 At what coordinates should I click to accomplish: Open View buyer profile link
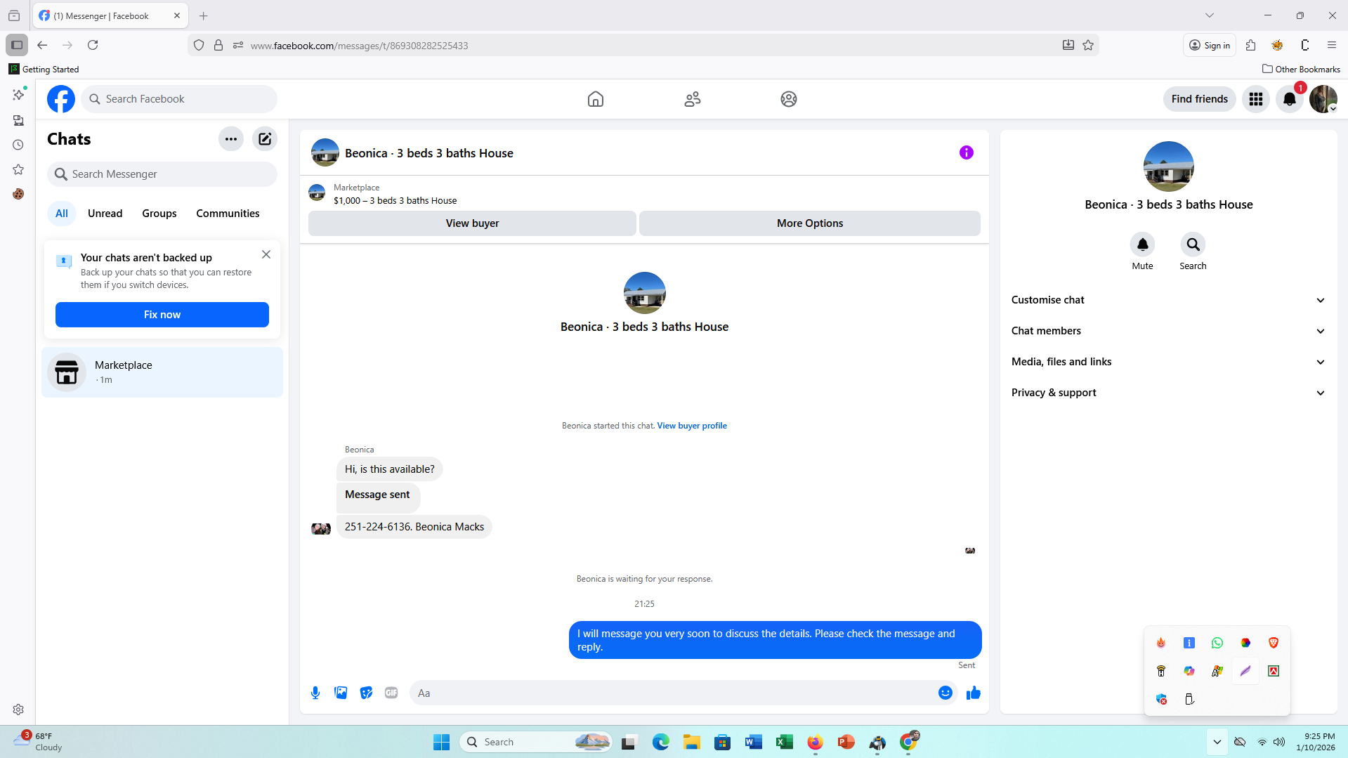pyautogui.click(x=692, y=426)
